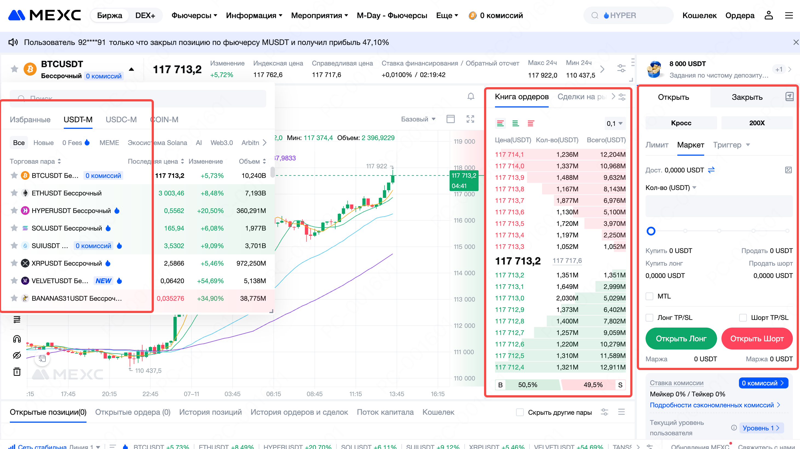Image resolution: width=800 pixels, height=449 pixels.
Task: Expand chart to fullscreen
Action: 470,119
